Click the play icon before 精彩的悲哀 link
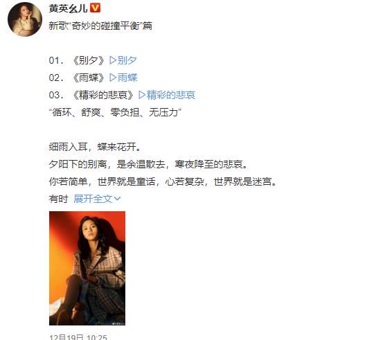 point(142,95)
